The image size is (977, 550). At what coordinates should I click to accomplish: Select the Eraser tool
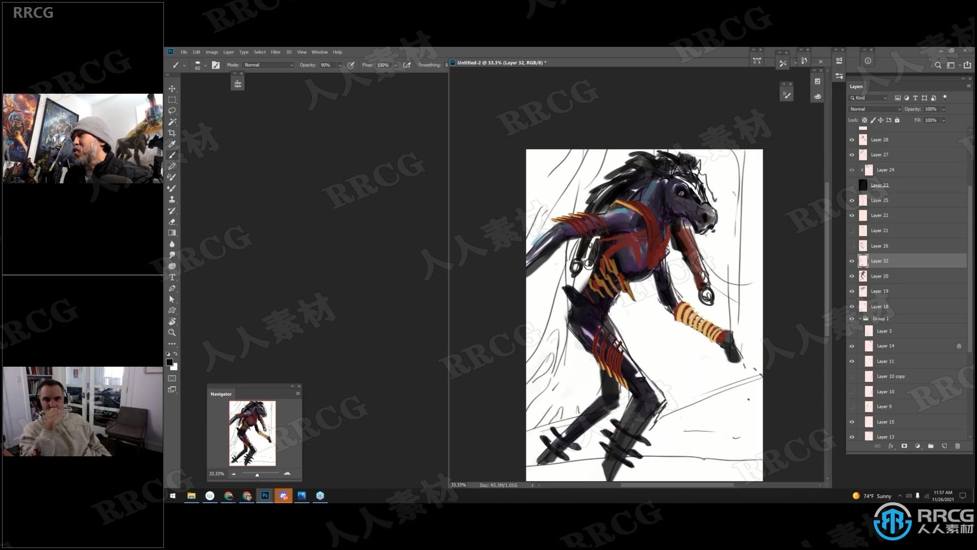[x=173, y=221]
